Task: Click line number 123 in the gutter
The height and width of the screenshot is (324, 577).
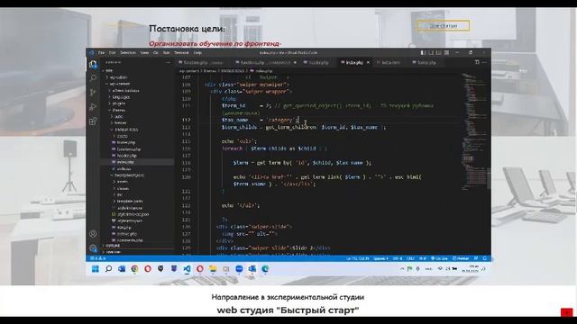Action: click(187, 205)
